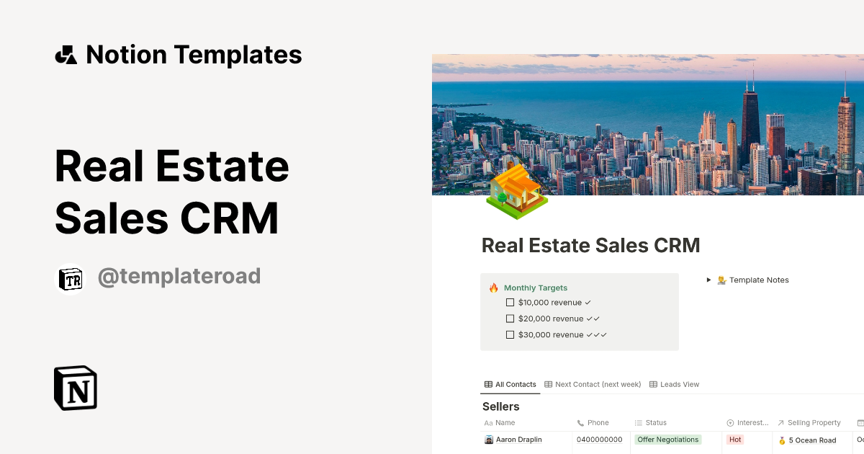Click the fire emoji beside Monthly Targets
This screenshot has width=864, height=454.
pyautogui.click(x=493, y=288)
